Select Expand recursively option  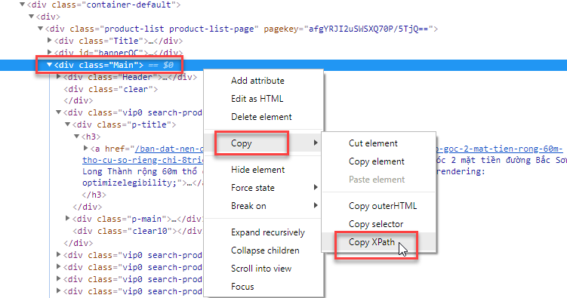pyautogui.click(x=267, y=232)
